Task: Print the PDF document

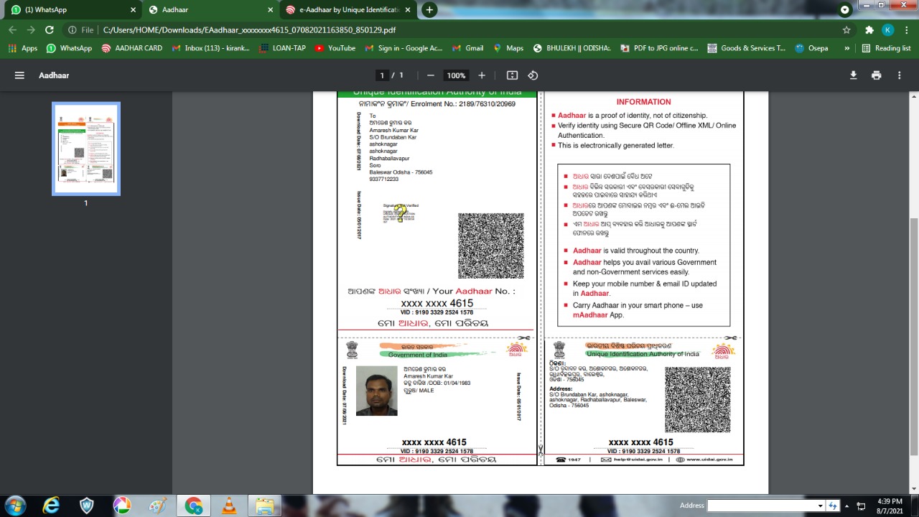Action: point(877,75)
